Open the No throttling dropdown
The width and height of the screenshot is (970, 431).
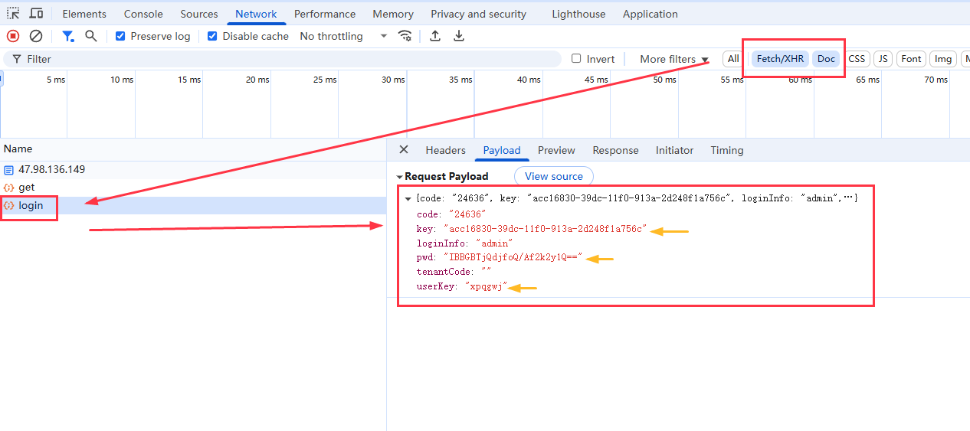(342, 36)
